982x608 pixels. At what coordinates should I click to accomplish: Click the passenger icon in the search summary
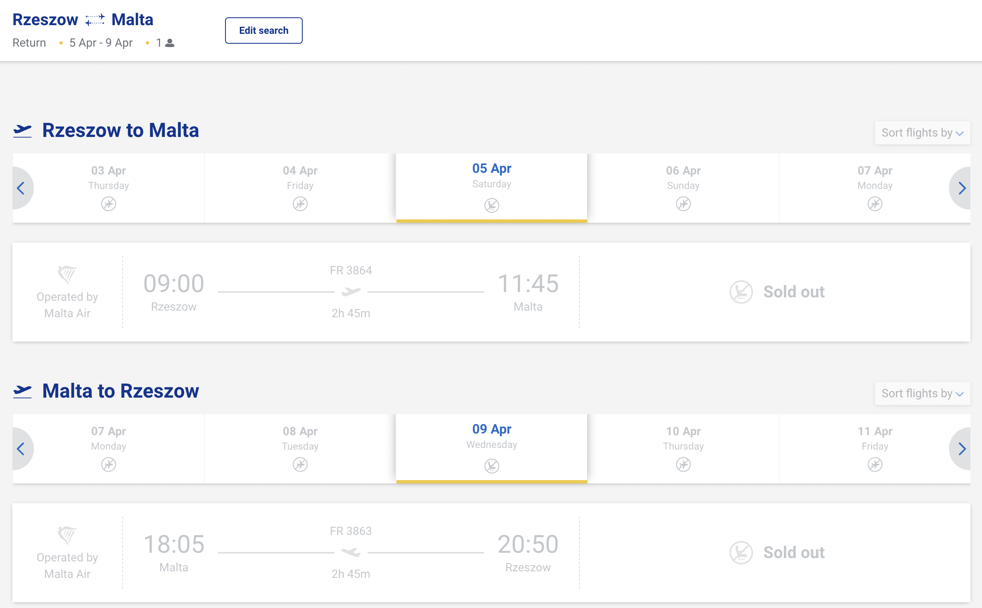pyautogui.click(x=170, y=43)
